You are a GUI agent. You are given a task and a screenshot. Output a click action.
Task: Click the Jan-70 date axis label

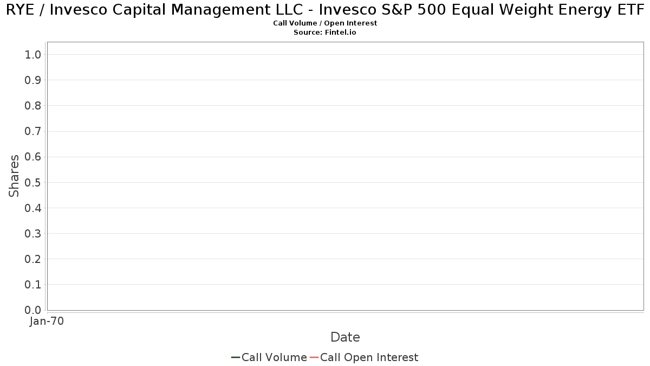click(x=47, y=322)
